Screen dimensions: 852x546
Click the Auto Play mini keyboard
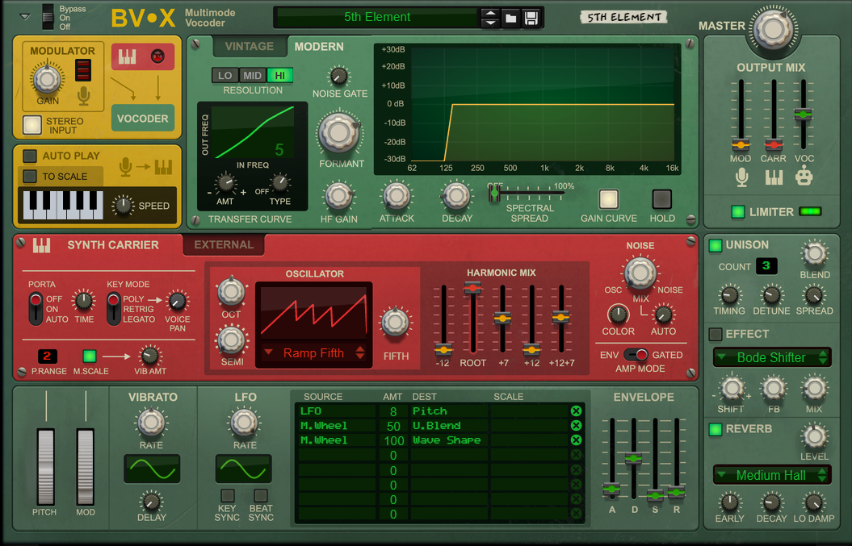point(63,205)
